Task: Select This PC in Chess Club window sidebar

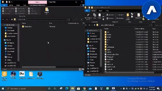Action: coord(8,40)
